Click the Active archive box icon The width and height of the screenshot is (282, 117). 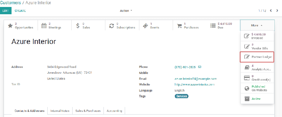(247, 99)
